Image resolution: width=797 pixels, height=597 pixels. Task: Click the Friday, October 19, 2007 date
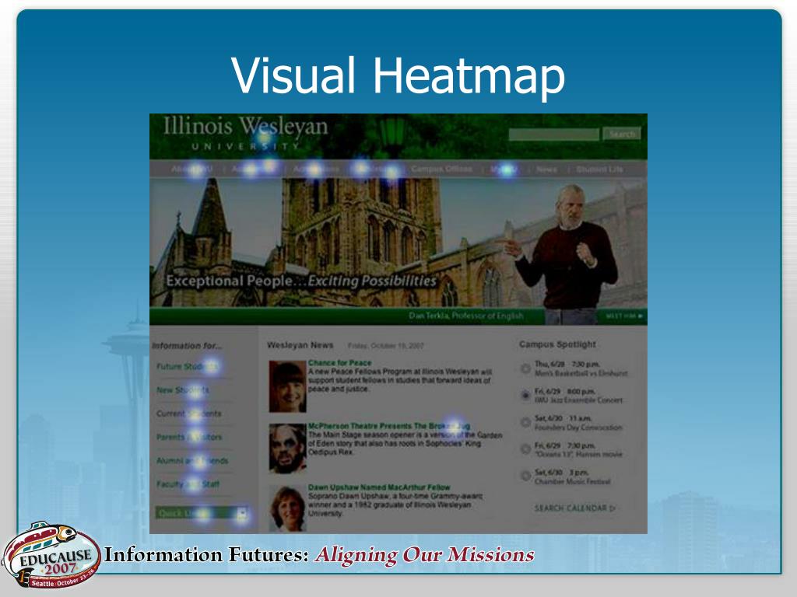click(386, 346)
